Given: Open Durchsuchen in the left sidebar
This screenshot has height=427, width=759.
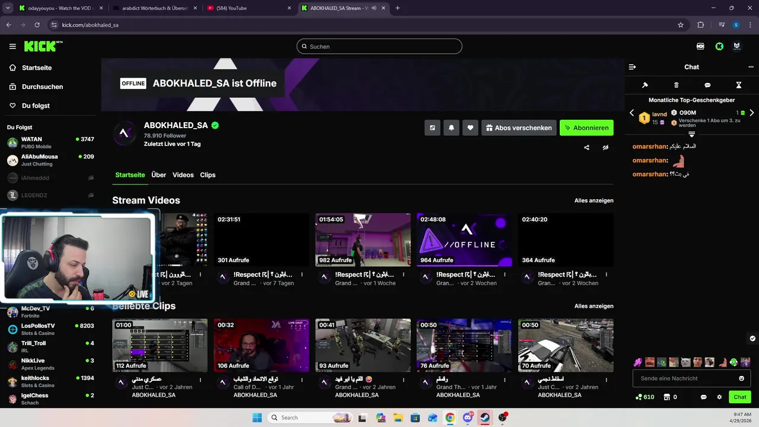Looking at the screenshot, I should (42, 87).
